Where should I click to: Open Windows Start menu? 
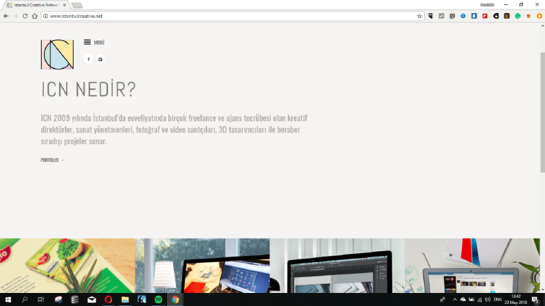[x=8, y=299]
